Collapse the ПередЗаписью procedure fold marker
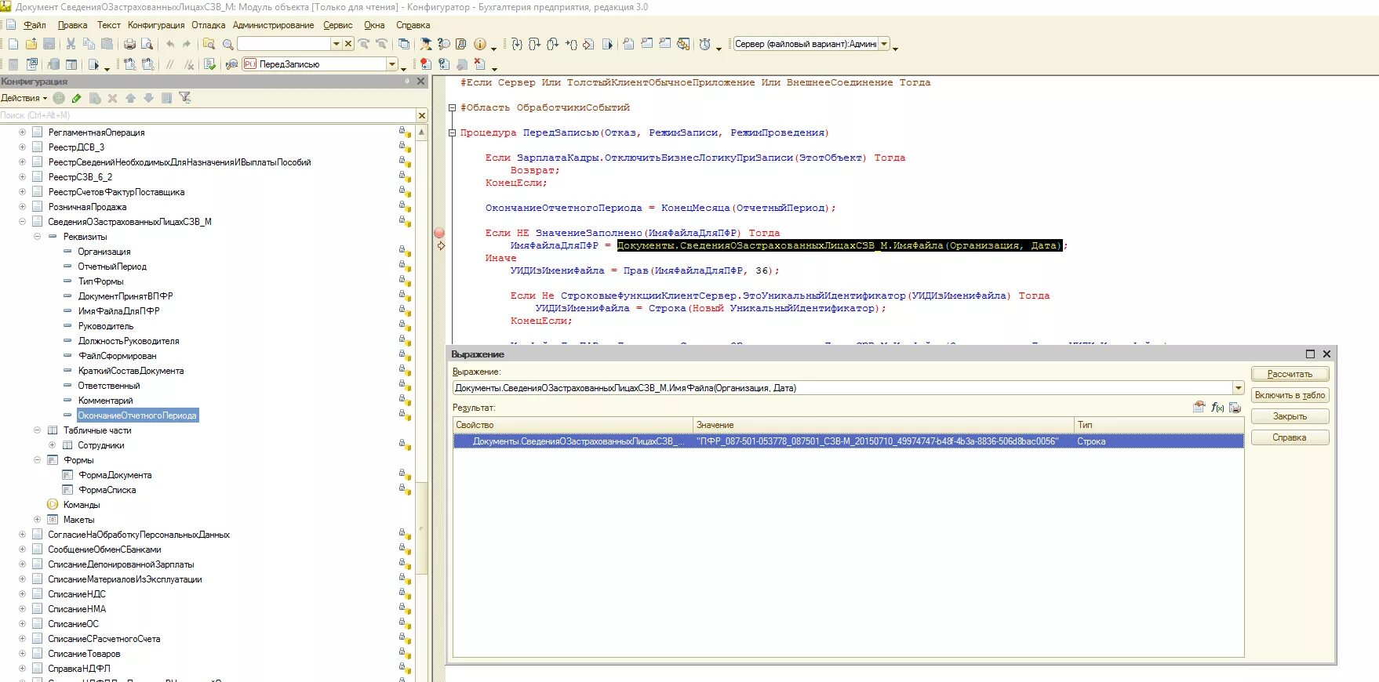The width and height of the screenshot is (1379, 682). [452, 132]
